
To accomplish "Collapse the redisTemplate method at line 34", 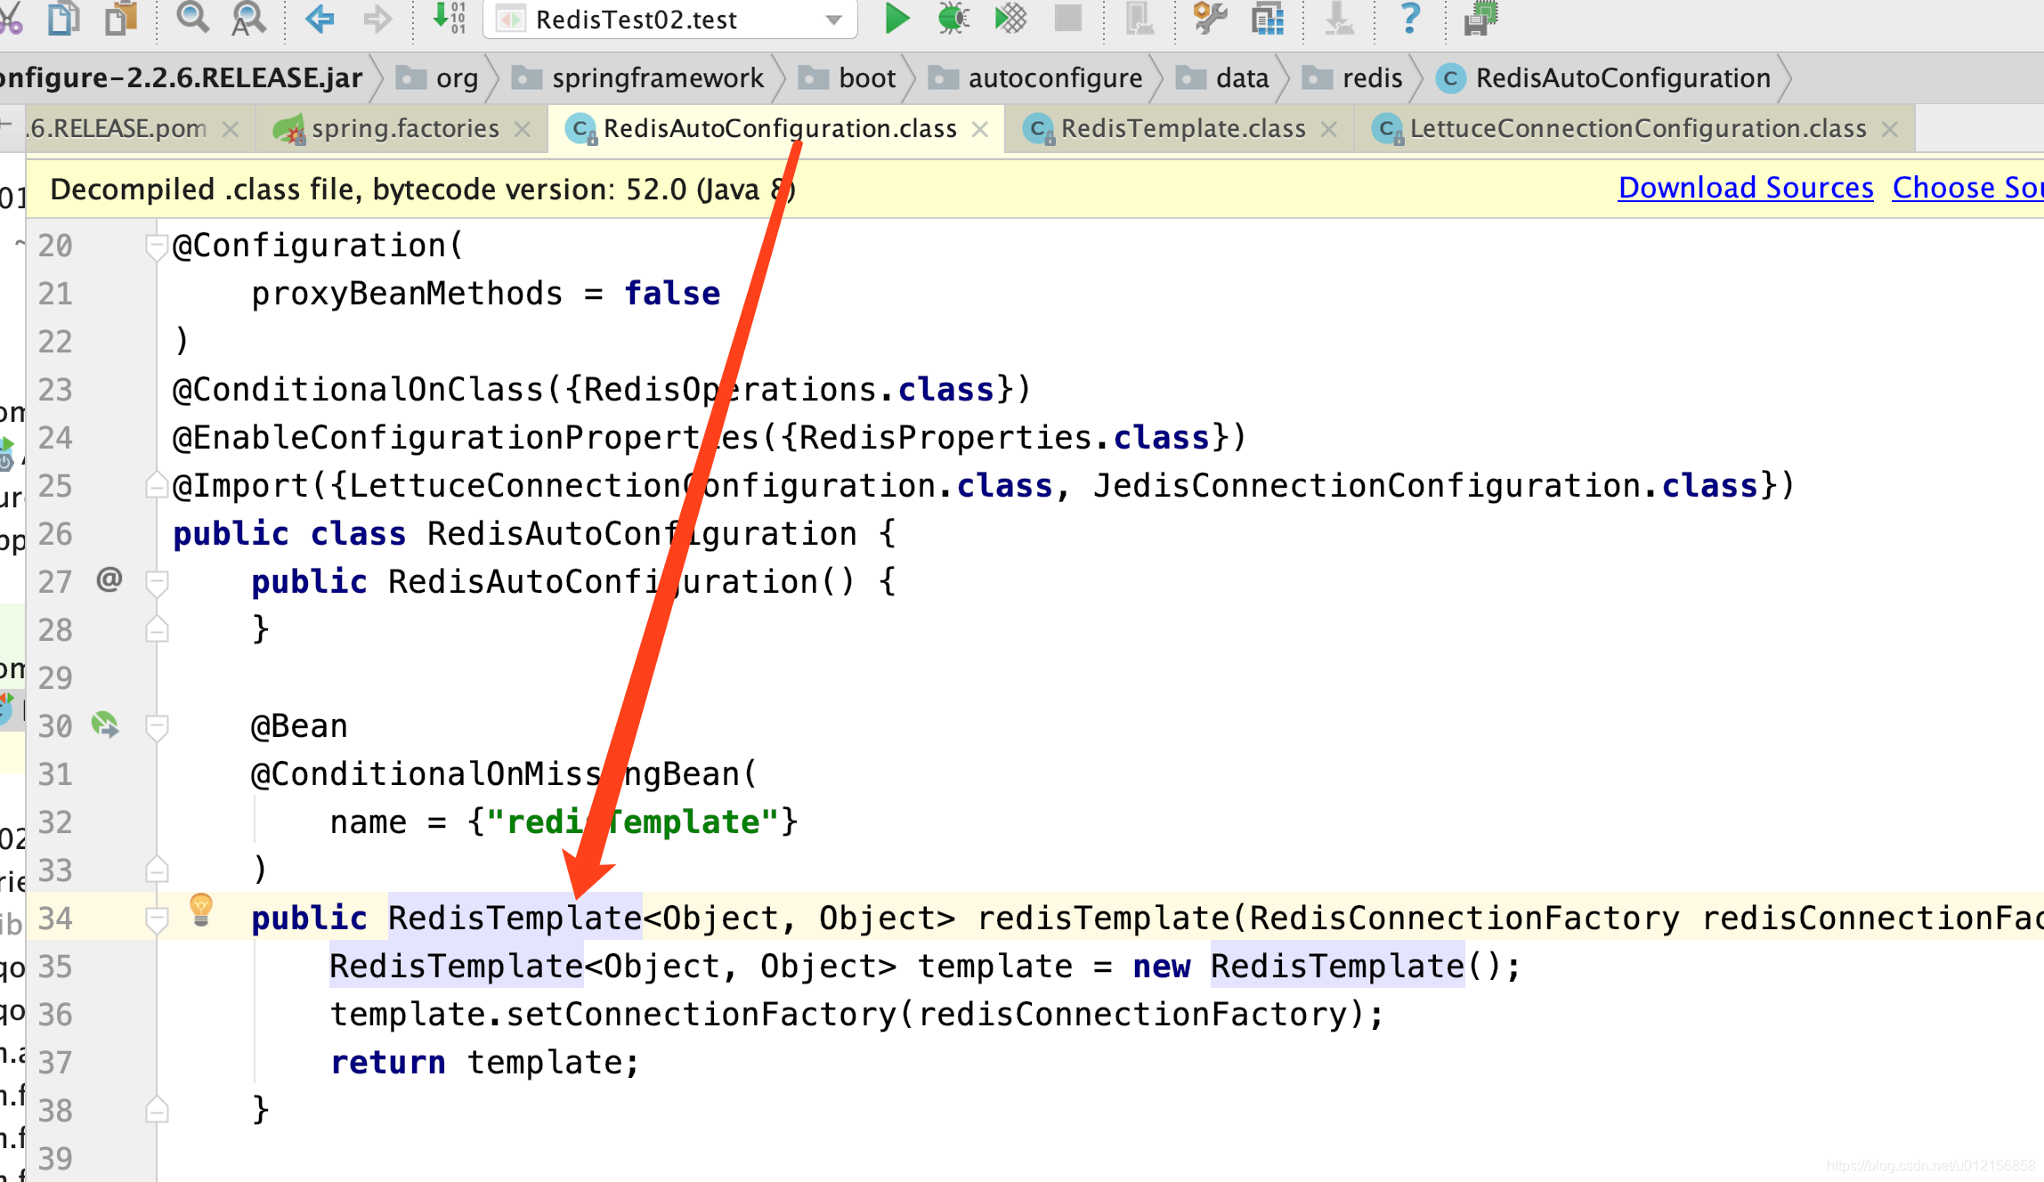I will [x=157, y=919].
